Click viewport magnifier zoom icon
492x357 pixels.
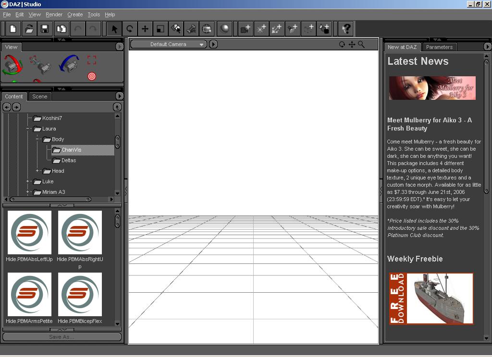[361, 45]
